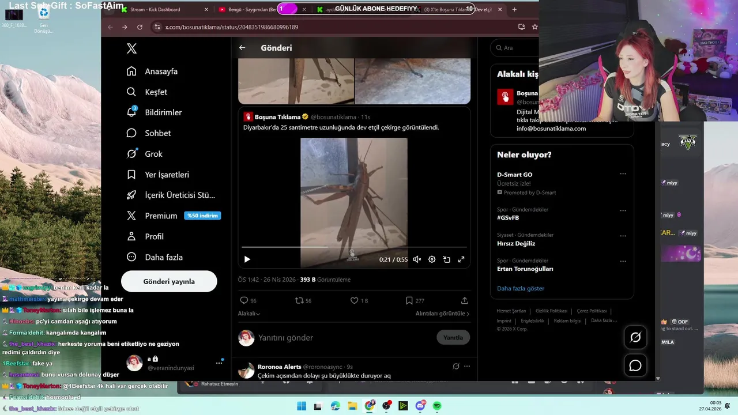Open the Daha fazla menu
The width and height of the screenshot is (738, 415).
tap(155, 257)
